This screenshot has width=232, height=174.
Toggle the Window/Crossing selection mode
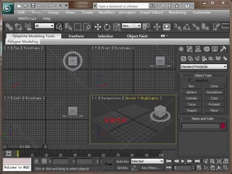point(87,27)
